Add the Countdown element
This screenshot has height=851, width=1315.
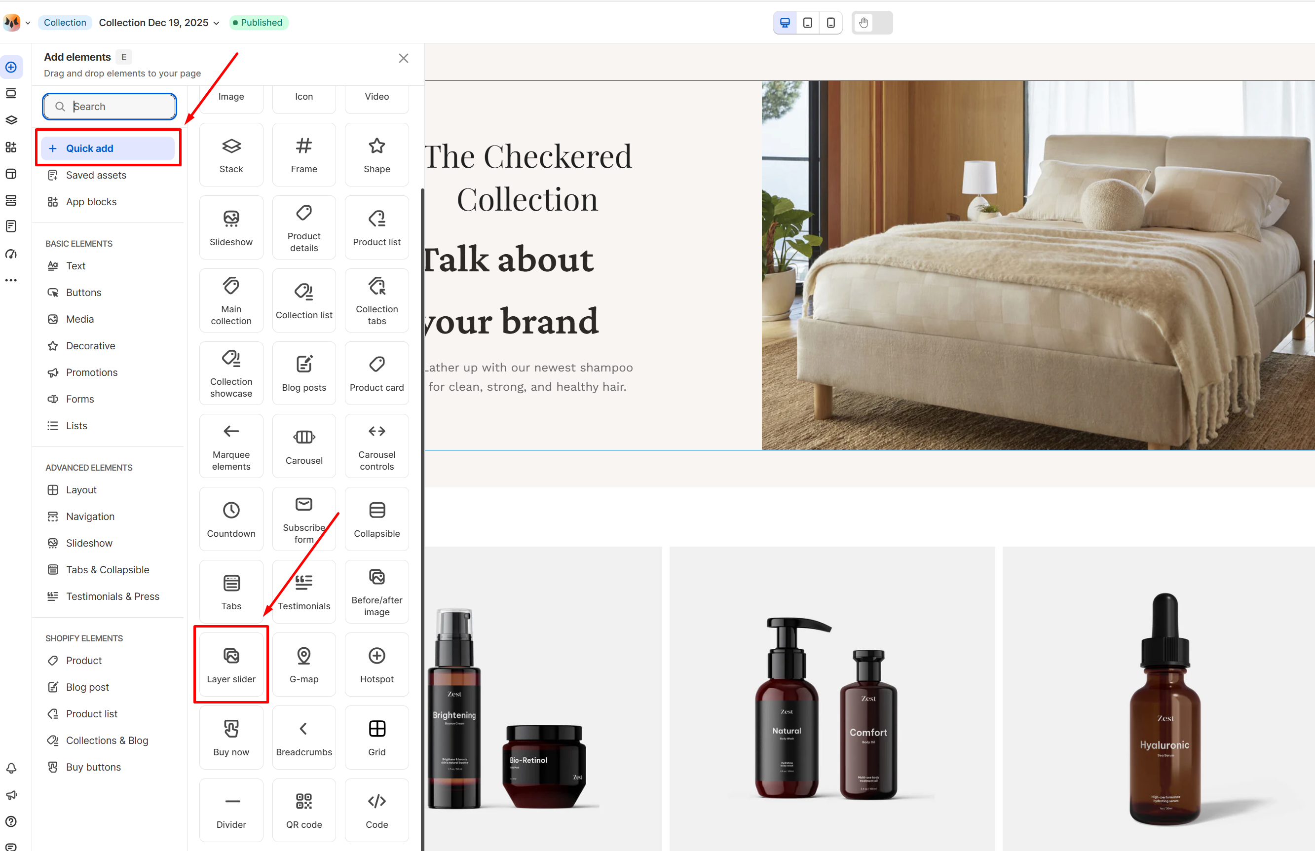point(231,518)
